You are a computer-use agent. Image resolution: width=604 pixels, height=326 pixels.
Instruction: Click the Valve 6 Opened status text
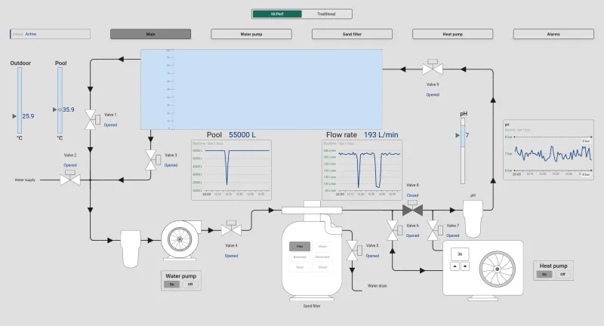412,235
